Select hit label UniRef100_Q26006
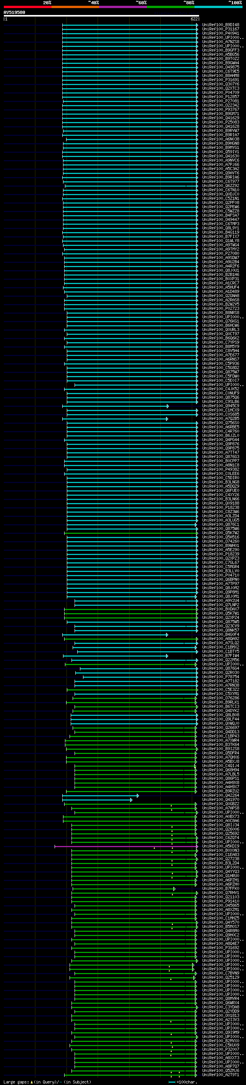This screenshot has width=246, height=1085. click(221, 829)
